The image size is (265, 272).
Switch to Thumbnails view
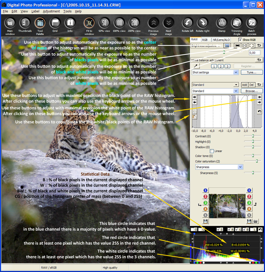pyautogui.click(x=25, y=25)
